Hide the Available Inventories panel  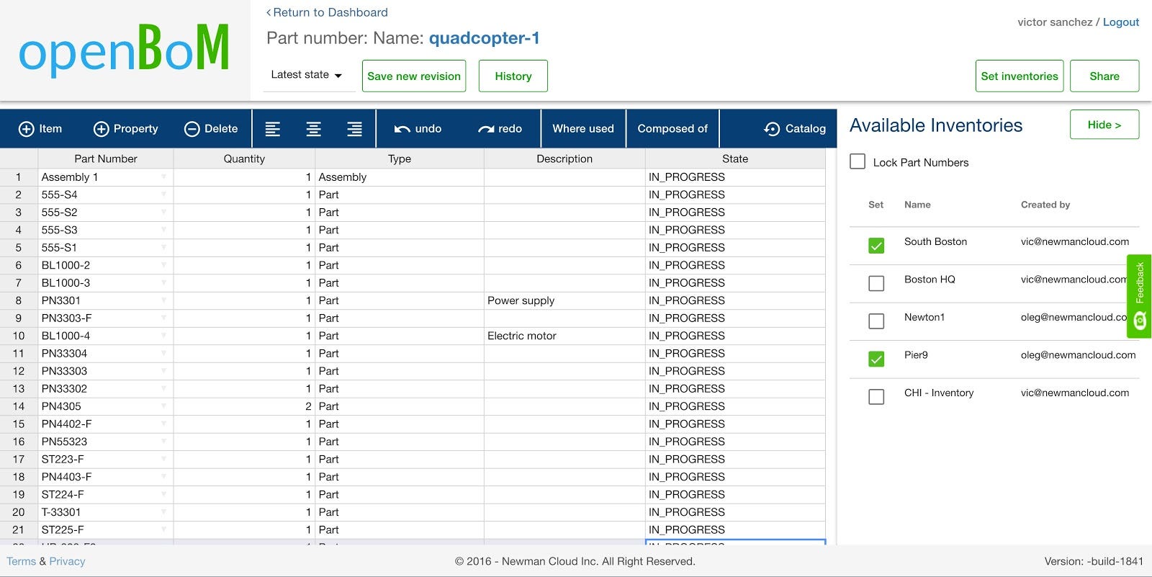point(1104,125)
